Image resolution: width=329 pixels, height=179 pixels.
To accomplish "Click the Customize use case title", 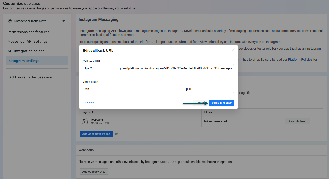I will coord(22,4).
